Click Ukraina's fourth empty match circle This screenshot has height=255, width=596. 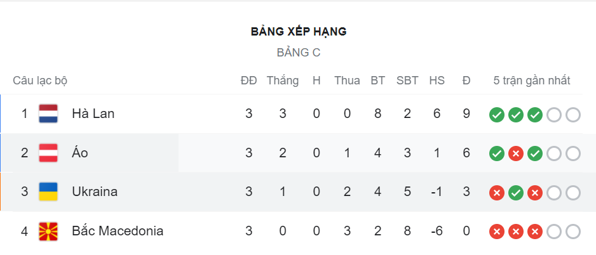(554, 193)
